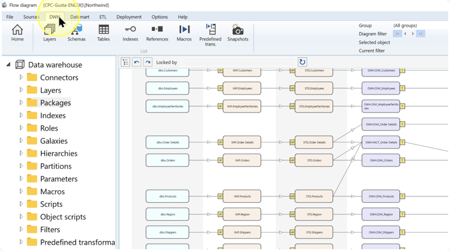This screenshot has height=251, width=450.
Task: Select the Macros tree folder
Action: pyautogui.click(x=46, y=191)
